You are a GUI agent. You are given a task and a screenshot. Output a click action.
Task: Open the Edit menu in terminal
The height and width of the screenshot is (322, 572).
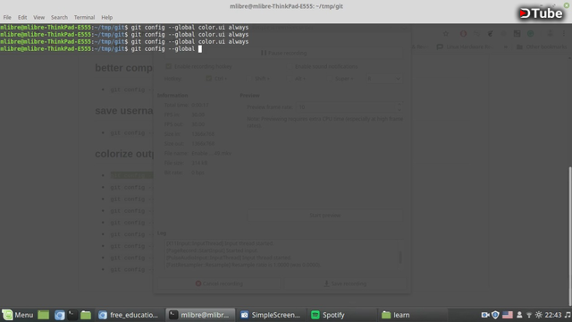22,17
